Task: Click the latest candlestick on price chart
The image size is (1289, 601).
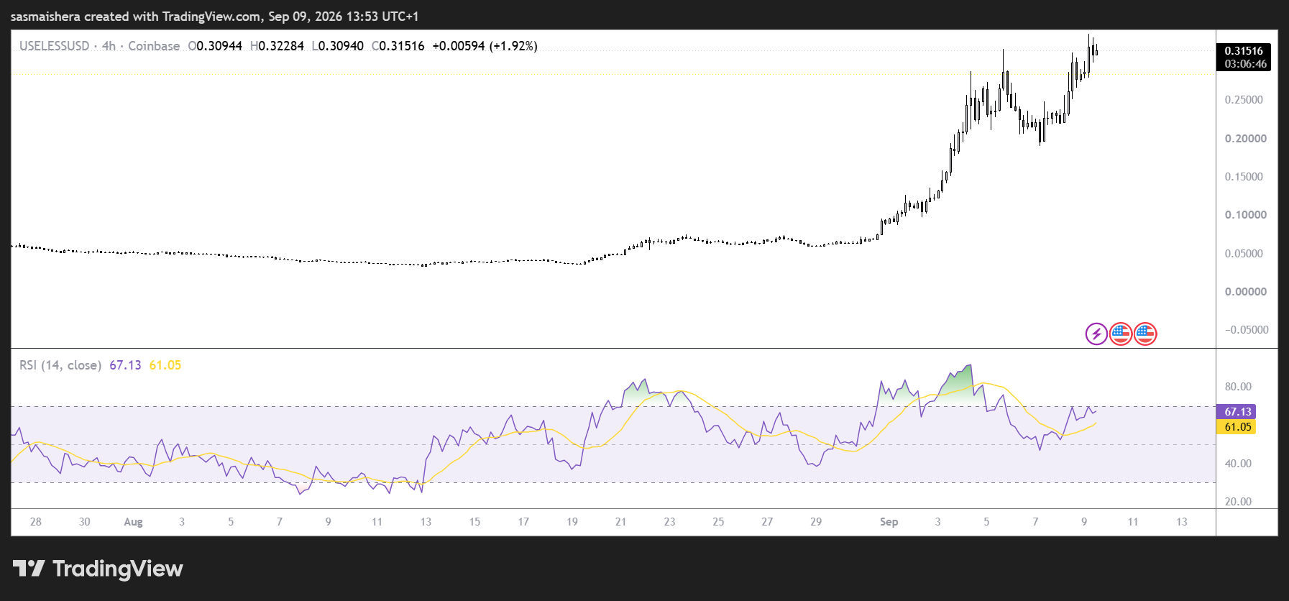Action: pos(1096,51)
